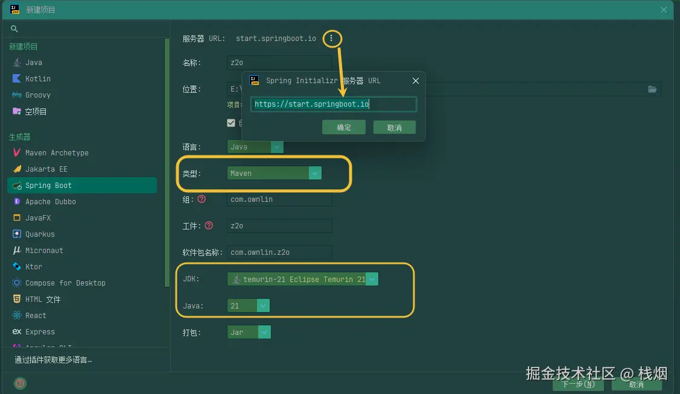Open help for the 组 field
This screenshot has height=394, width=680.
(202, 199)
